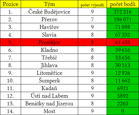
Task: Select the Ústí nad Labem cell
Action: tap(49, 96)
